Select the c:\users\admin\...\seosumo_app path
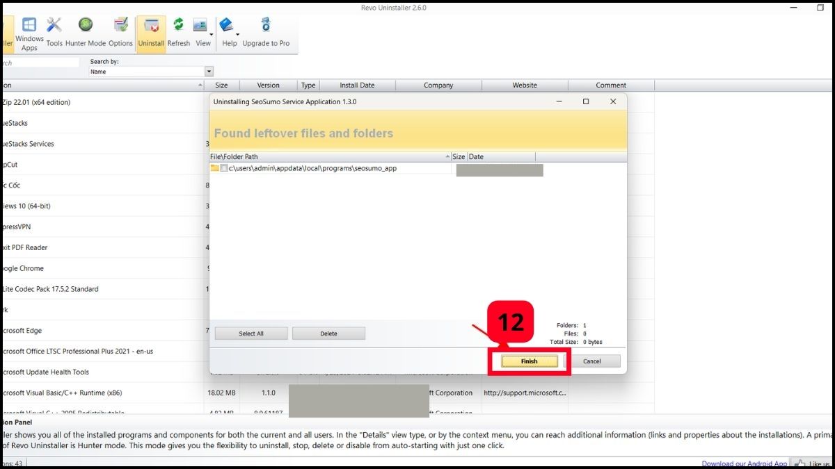835x469 pixels. (x=312, y=168)
